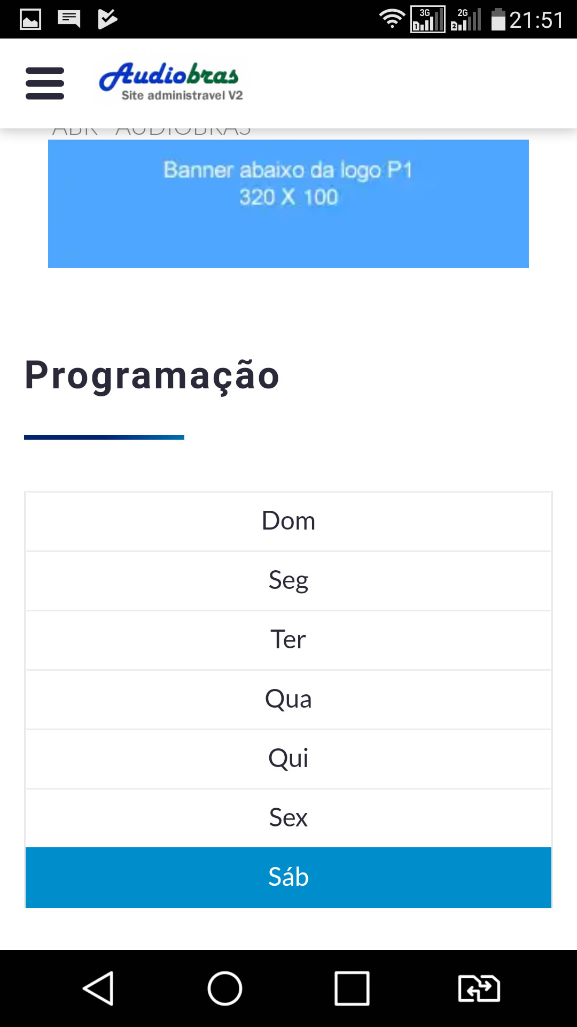The height and width of the screenshot is (1027, 577).
Task: Open recent apps square button
Action: tap(352, 988)
